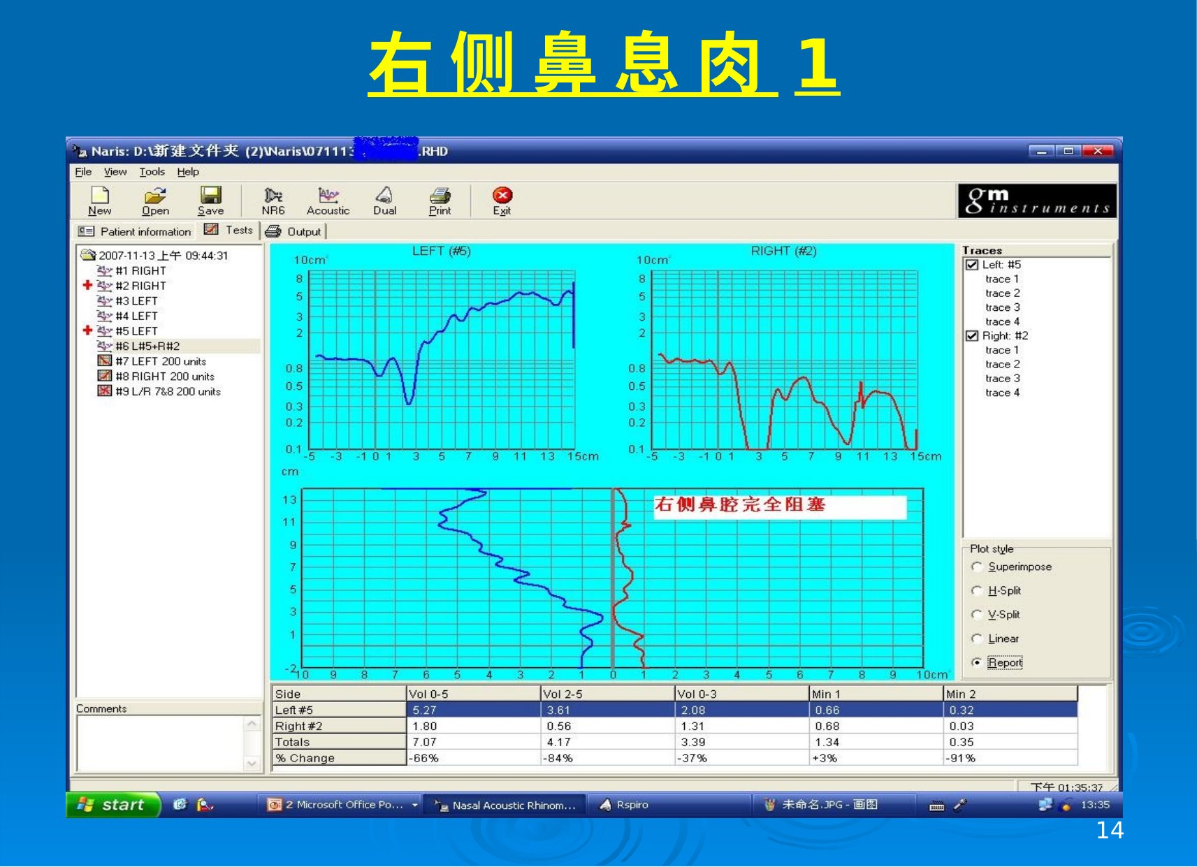The width and height of the screenshot is (1197, 867).
Task: Click the Nasal Acoustic Rhinom... taskbar item
Action: pos(505,805)
